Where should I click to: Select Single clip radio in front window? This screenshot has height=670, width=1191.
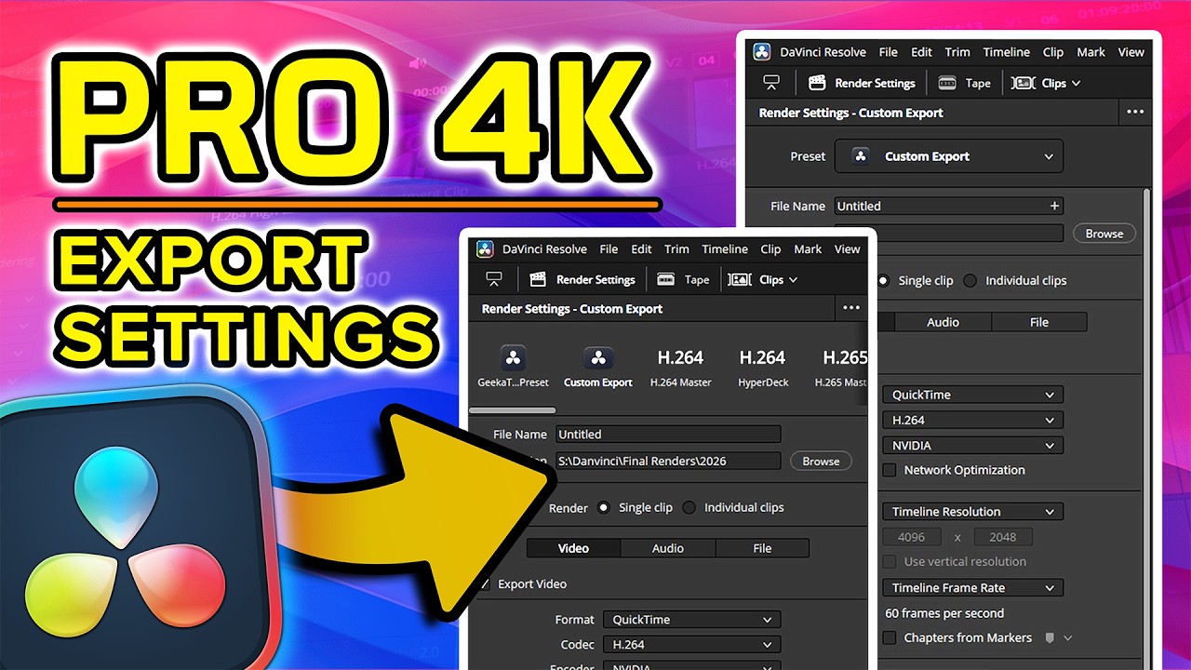pos(604,507)
